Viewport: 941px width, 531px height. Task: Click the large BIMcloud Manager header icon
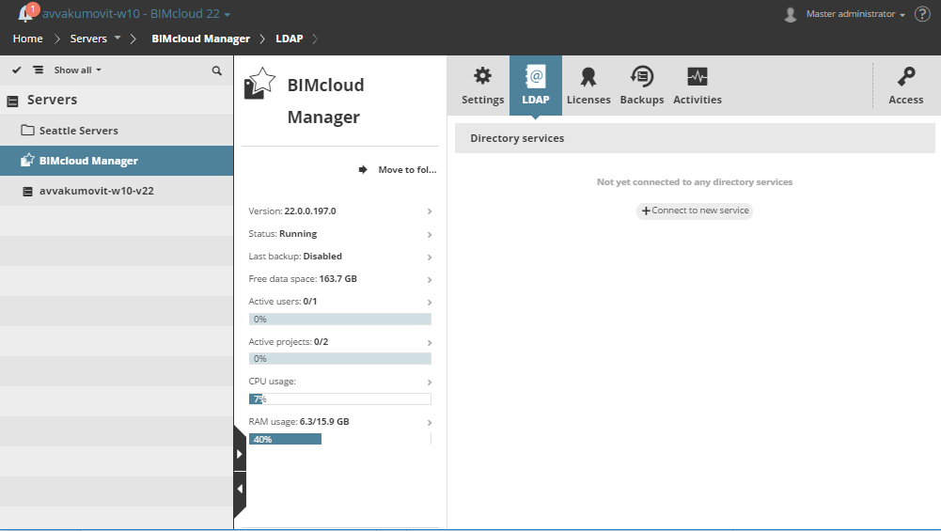(x=259, y=84)
